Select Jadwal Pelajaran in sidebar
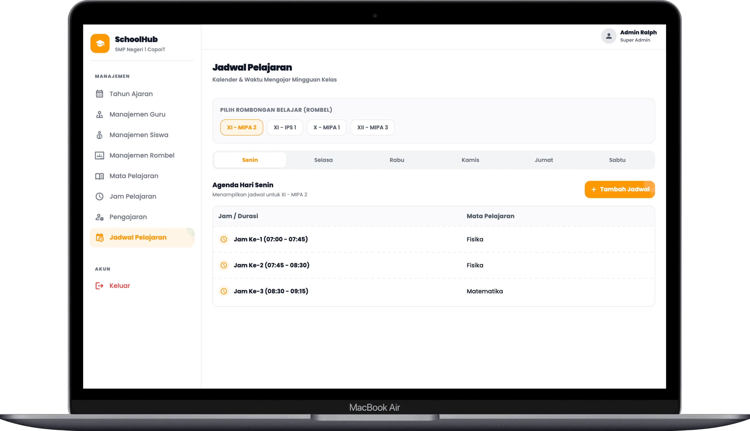This screenshot has width=750, height=431. [142, 237]
